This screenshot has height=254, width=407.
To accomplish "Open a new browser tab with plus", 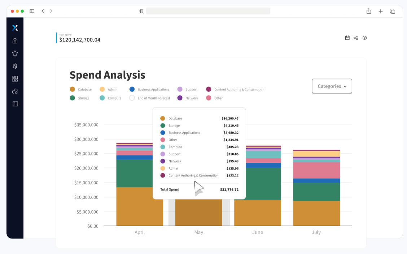I will tap(380, 11).
